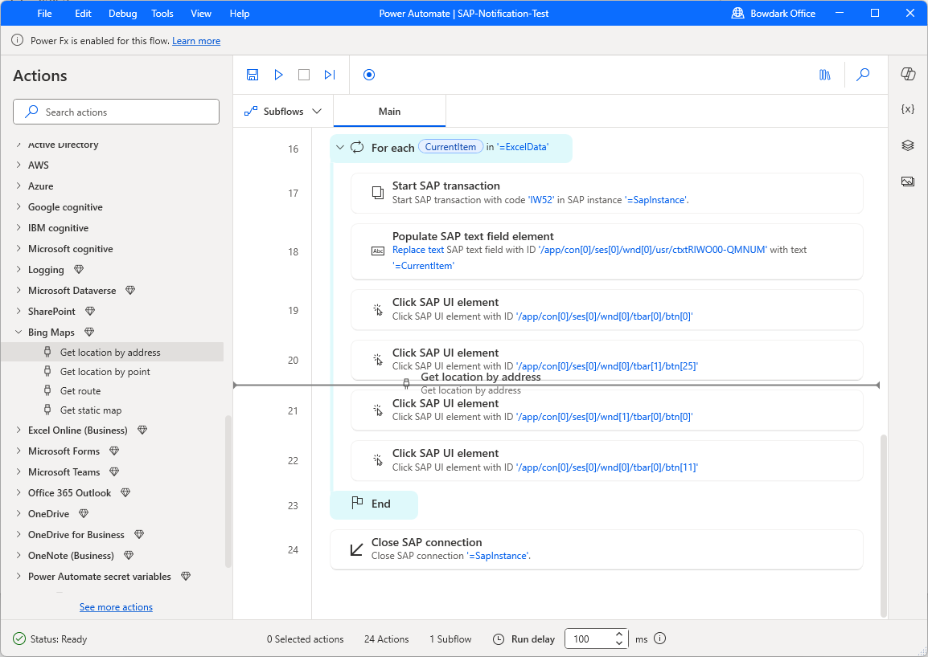Click the premium diamond next to Microsoft Teams
928x657 pixels.
point(114,472)
